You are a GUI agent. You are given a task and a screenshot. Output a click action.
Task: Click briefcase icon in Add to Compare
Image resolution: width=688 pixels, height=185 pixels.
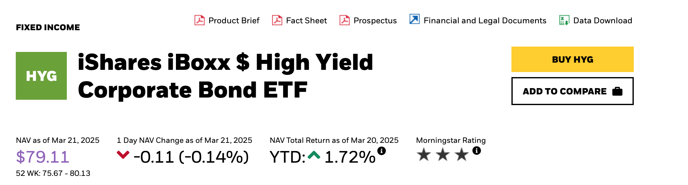pyautogui.click(x=617, y=91)
